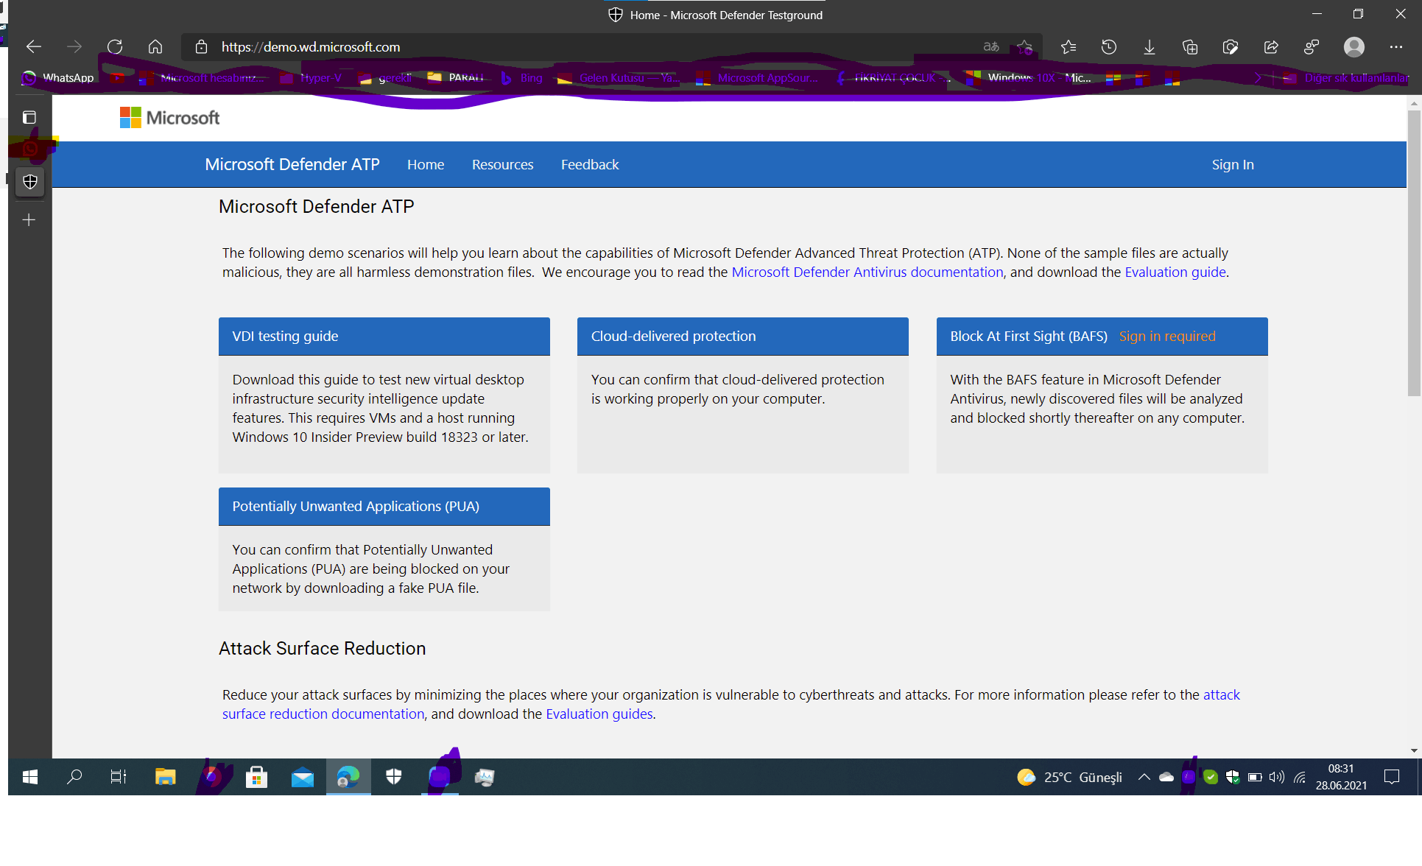This screenshot has width=1422, height=866.
Task: Open File Explorer from the taskbar
Action: pos(165,777)
